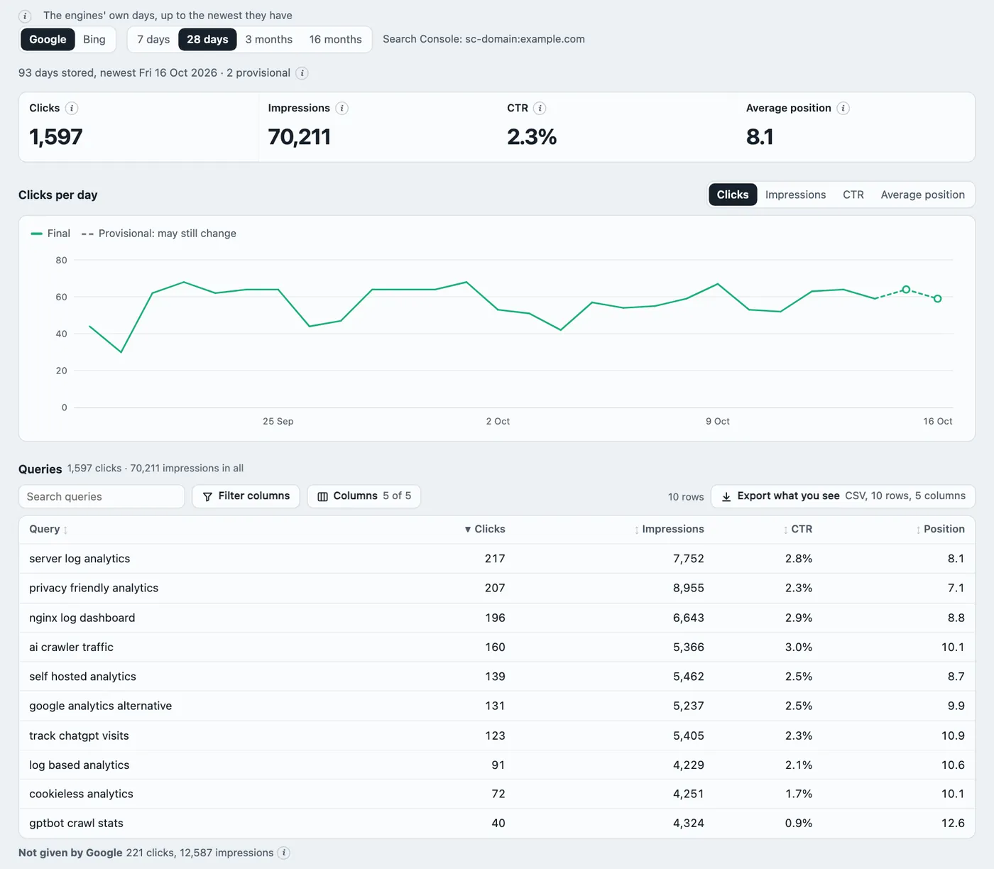
Task: Switch the chart to the Impressions tab
Action: click(795, 195)
